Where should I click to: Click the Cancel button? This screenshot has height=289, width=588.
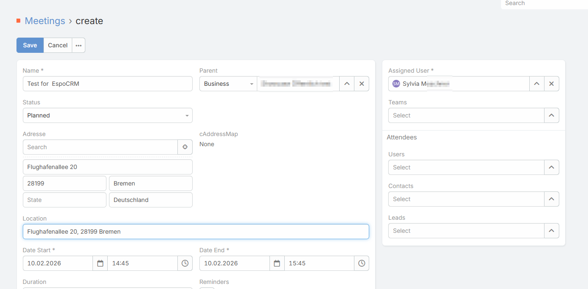[x=58, y=45]
